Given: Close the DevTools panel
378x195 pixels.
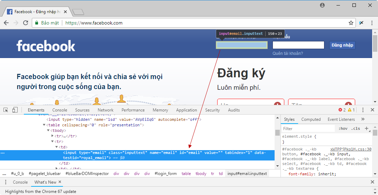Looking at the screenshot, I should point(372,110).
